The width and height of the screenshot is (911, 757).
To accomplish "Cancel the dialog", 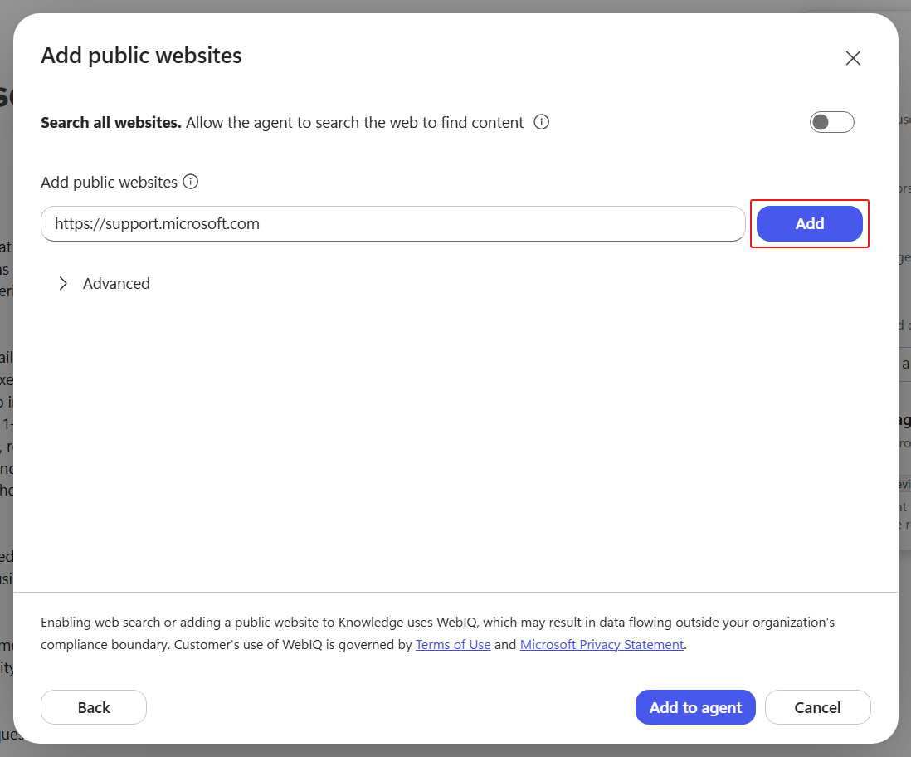I will pos(817,707).
